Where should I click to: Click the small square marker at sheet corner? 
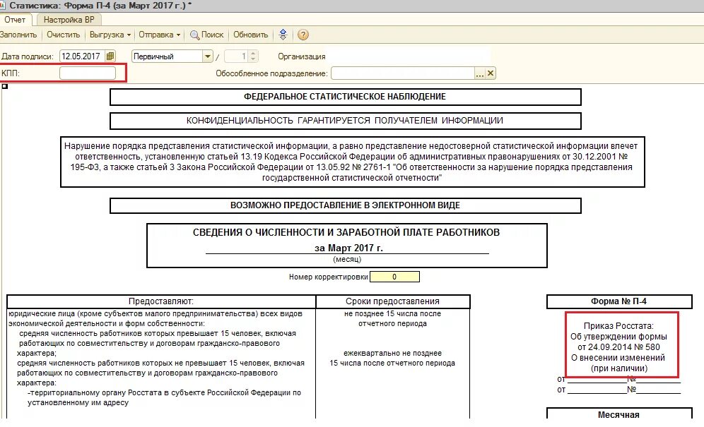coord(5,86)
